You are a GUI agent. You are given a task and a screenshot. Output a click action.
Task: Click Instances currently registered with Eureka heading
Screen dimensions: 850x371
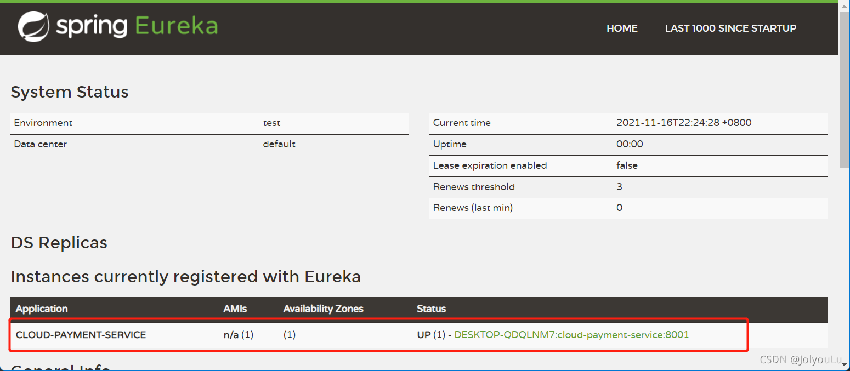click(186, 277)
